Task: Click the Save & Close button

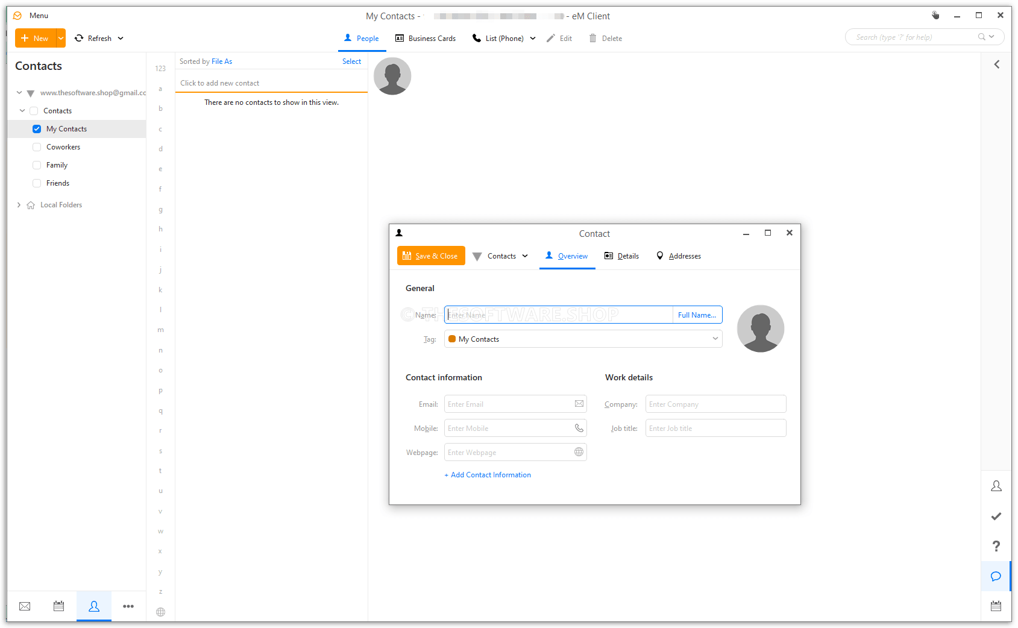Action: [x=430, y=256]
